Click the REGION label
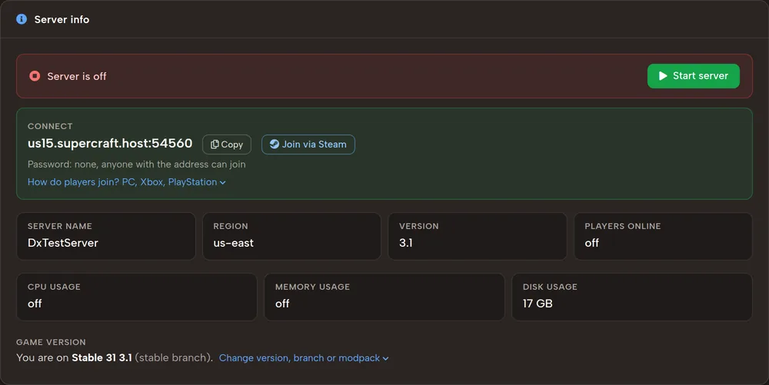Screen dimensions: 769x385 tap(231, 226)
